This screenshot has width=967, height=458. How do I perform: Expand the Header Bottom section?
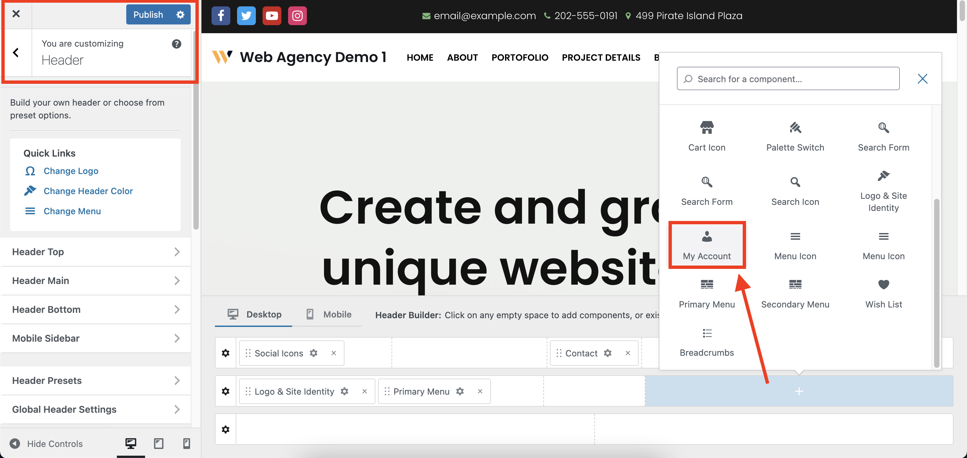coord(96,309)
